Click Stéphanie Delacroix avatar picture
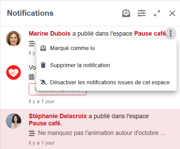180x149 pixels. (14, 121)
